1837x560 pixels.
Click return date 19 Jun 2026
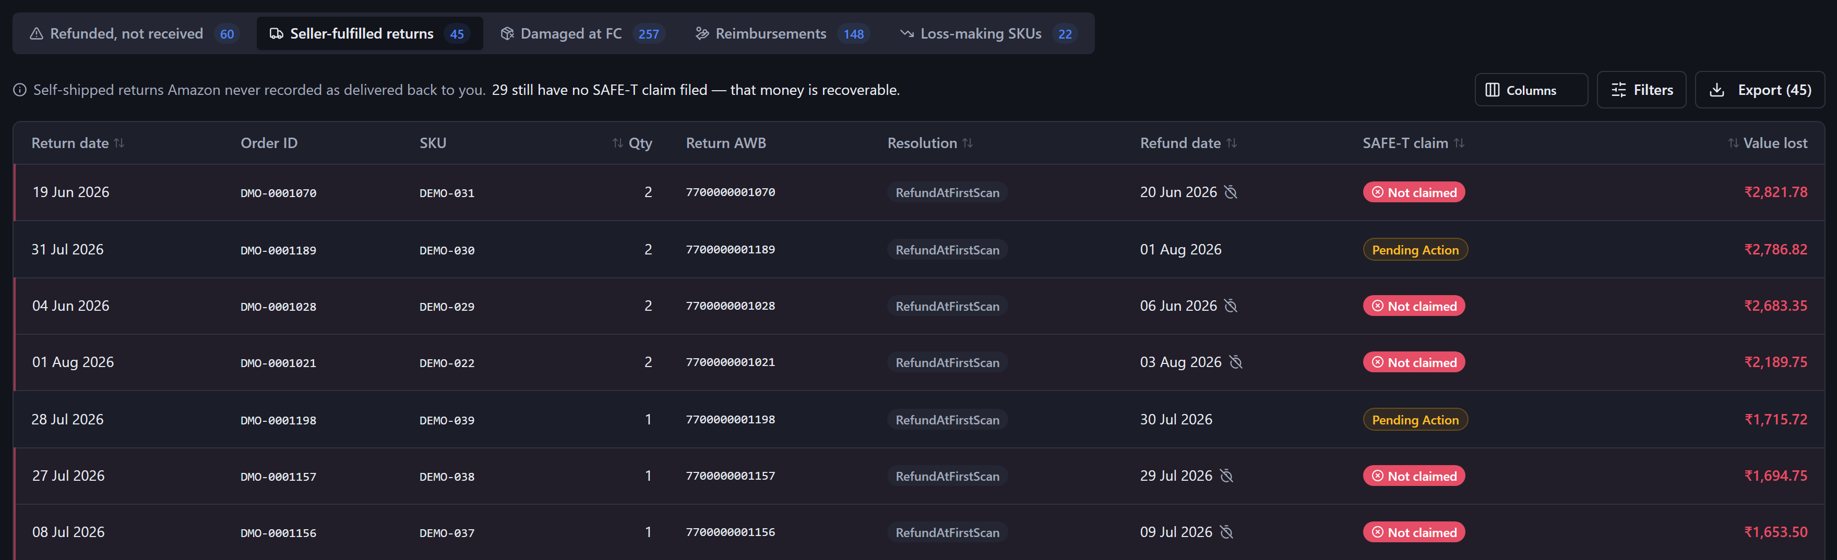pyautogui.click(x=70, y=192)
